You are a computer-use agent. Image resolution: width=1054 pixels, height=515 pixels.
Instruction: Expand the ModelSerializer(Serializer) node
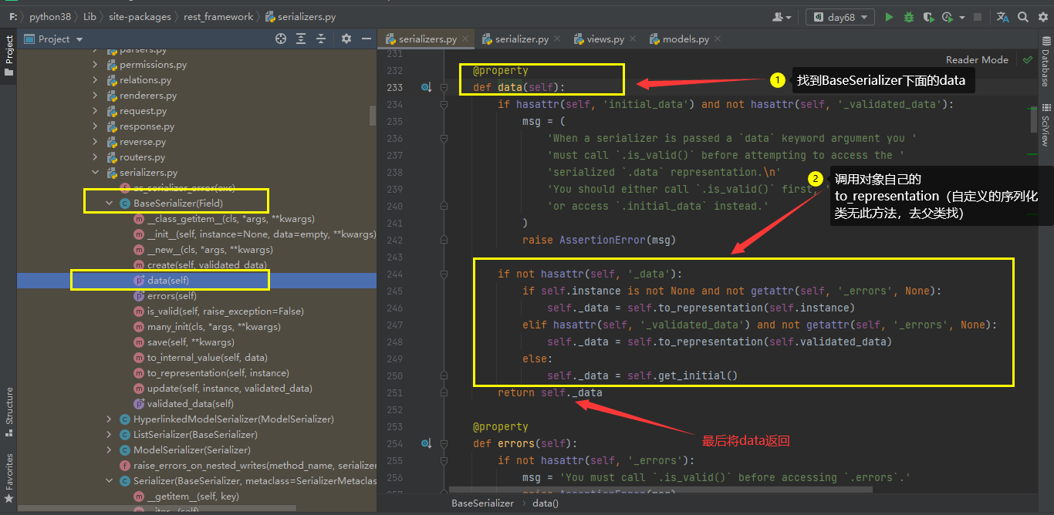pyautogui.click(x=110, y=450)
